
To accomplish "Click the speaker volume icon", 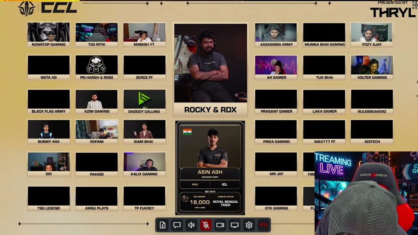I will pos(191,225).
